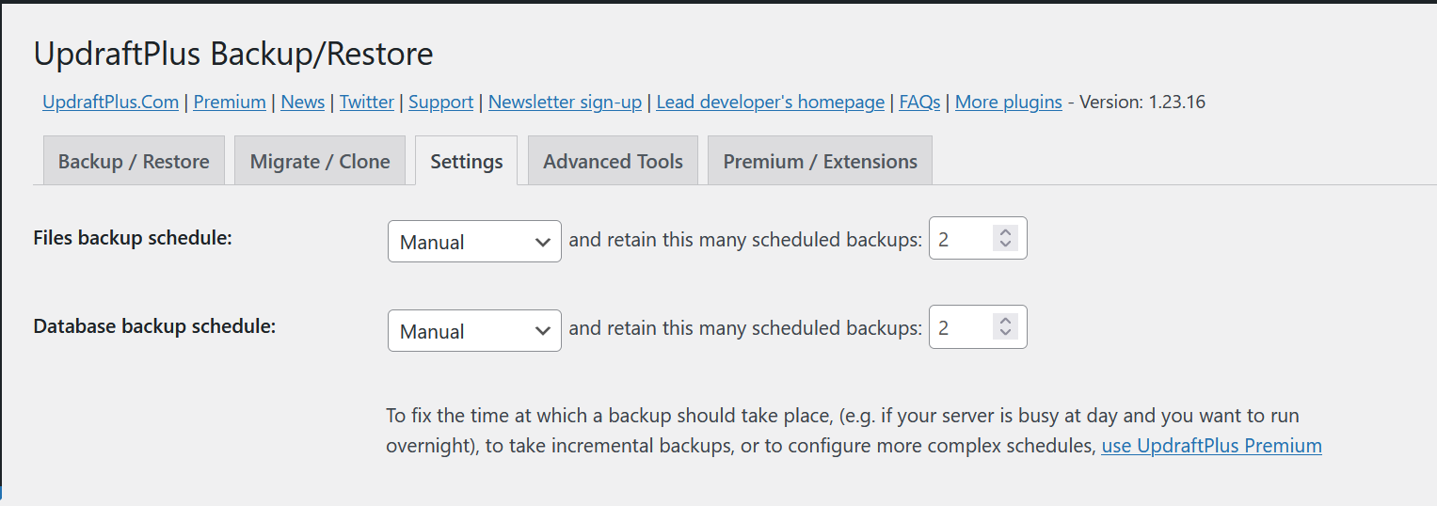1437x506 pixels.
Task: Open the More plugins link
Action: coord(1009,102)
